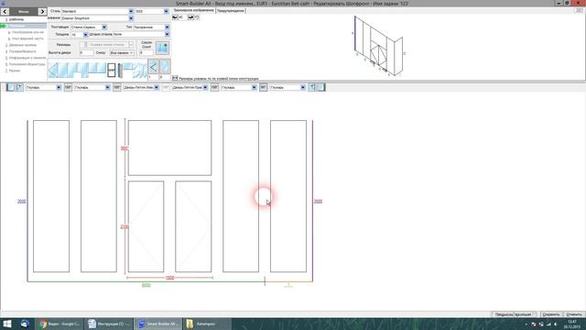This screenshot has width=586, height=330.
Task: Open Google Chrome from the taskbar
Action: (x=60, y=324)
